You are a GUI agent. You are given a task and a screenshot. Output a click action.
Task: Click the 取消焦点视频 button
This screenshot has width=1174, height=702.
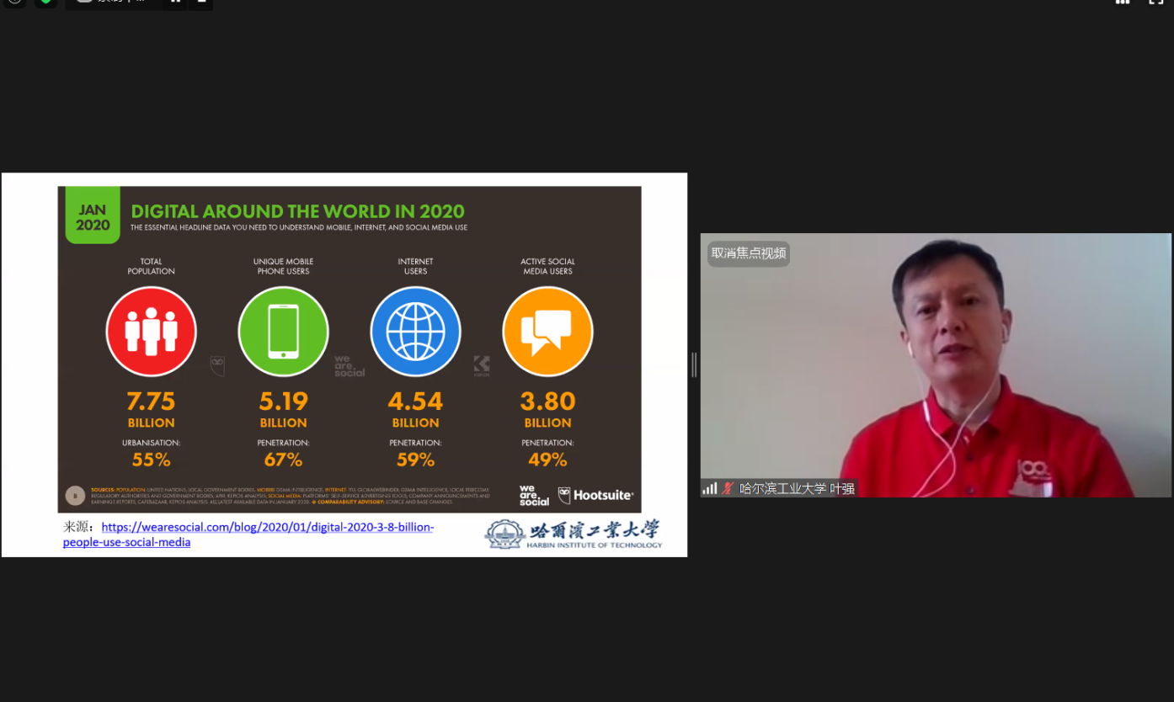point(748,253)
